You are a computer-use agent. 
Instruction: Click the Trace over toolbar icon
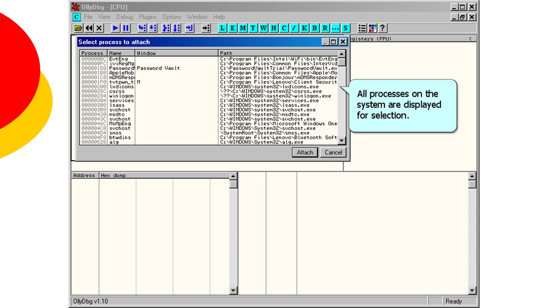[176, 28]
